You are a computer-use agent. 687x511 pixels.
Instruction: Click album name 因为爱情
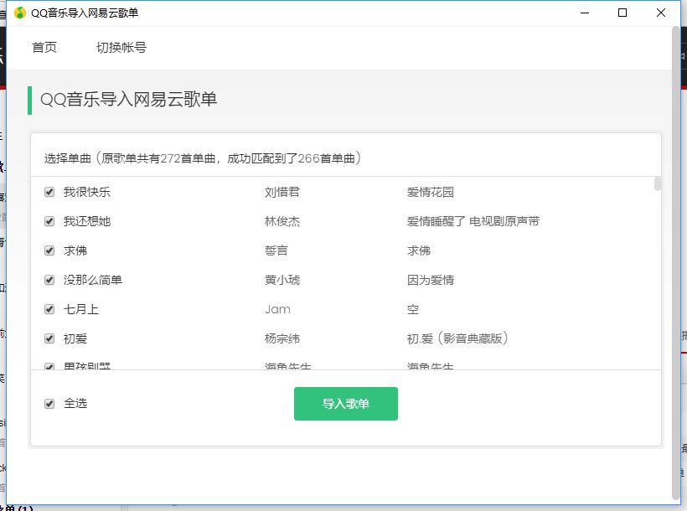pyautogui.click(x=431, y=280)
